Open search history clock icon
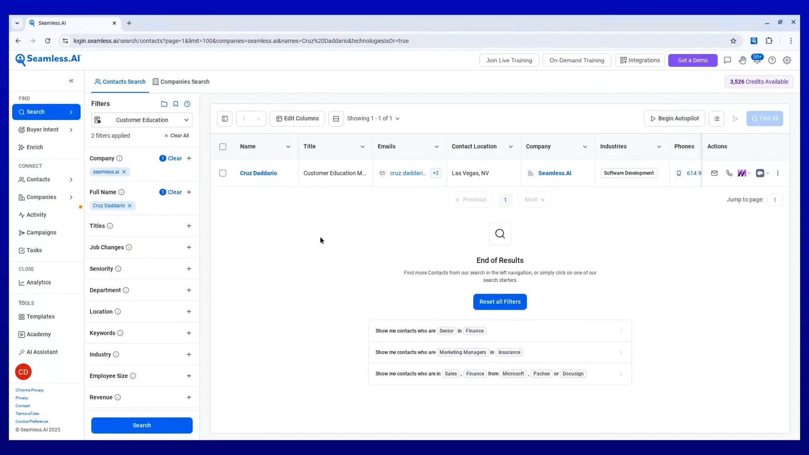Screen dimensions: 809x455 pos(188,104)
